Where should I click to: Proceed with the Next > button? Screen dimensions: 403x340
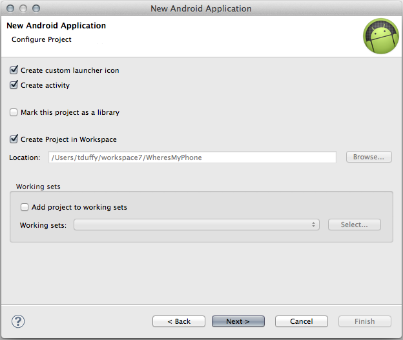(x=238, y=321)
